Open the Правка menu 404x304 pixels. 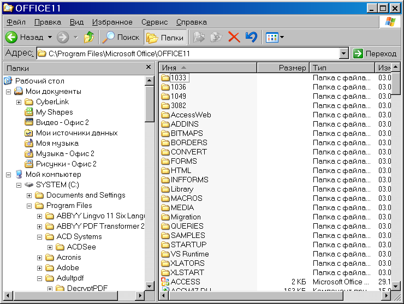47,22
